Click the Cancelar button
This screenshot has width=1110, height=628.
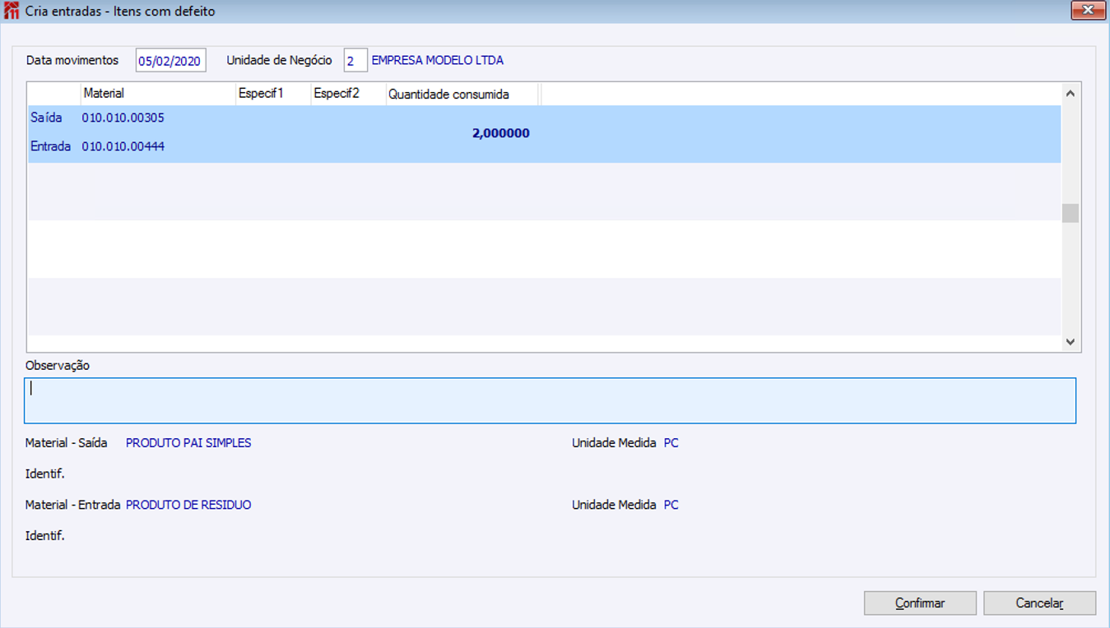1039,603
